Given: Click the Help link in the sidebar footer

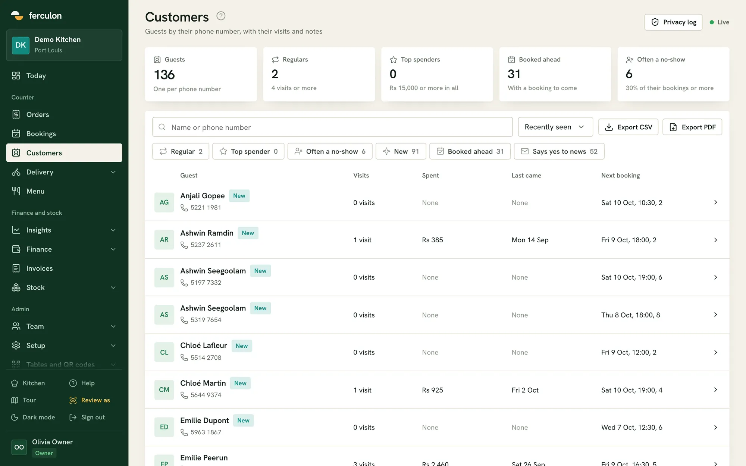Looking at the screenshot, I should [82, 383].
